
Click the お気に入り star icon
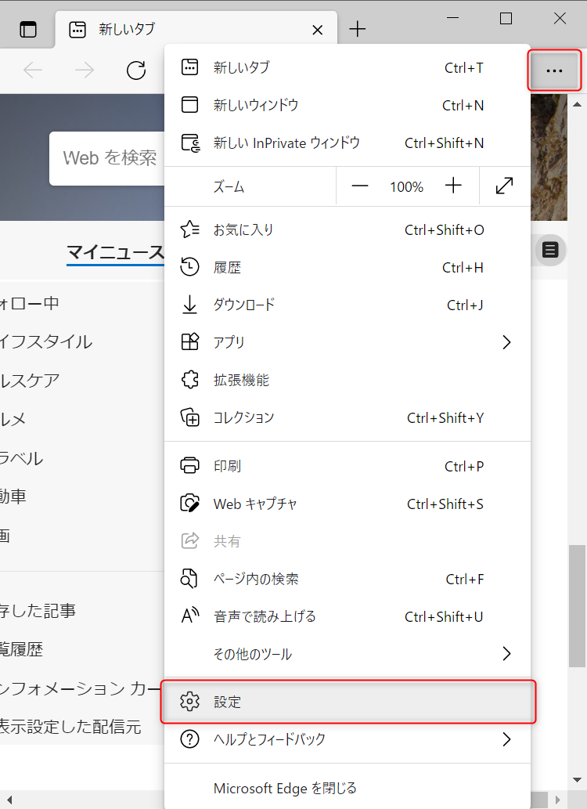[x=189, y=229]
